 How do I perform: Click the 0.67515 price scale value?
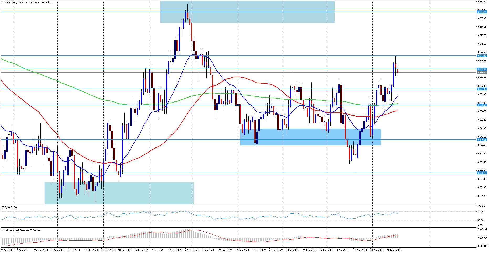coord(482,44)
